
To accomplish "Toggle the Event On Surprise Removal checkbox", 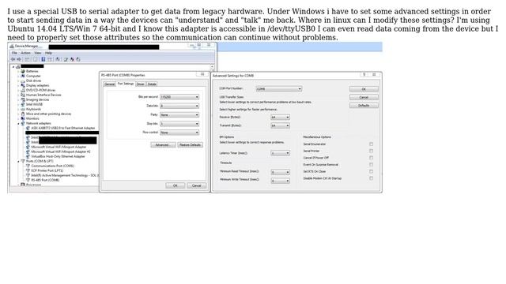I will pos(371,165).
